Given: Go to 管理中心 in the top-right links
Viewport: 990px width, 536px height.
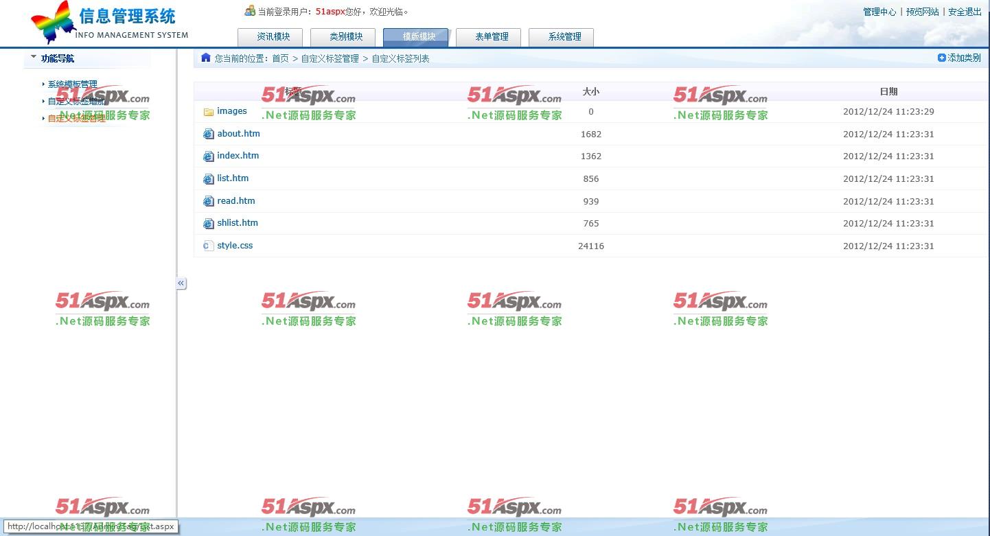Looking at the screenshot, I should point(879,12).
